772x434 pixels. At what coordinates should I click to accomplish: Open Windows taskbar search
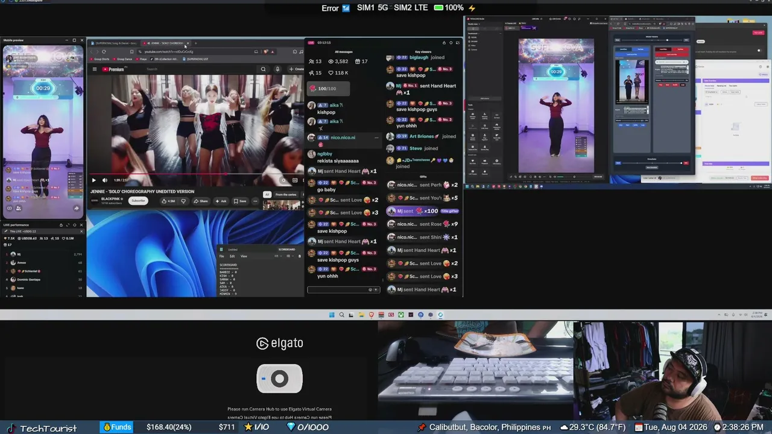pos(341,315)
